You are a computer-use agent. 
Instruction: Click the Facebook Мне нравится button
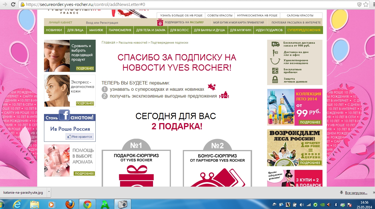pyautogui.click(x=79, y=137)
